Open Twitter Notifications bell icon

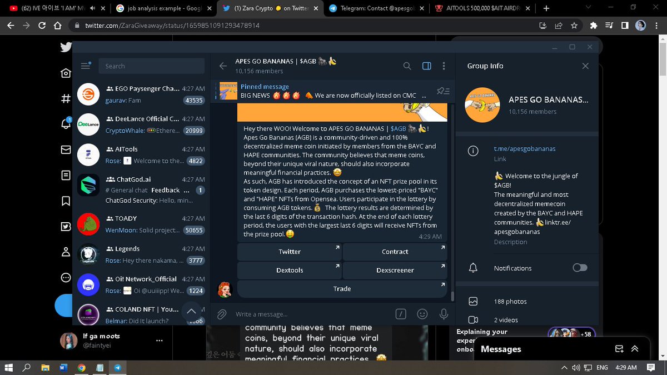[66, 124]
